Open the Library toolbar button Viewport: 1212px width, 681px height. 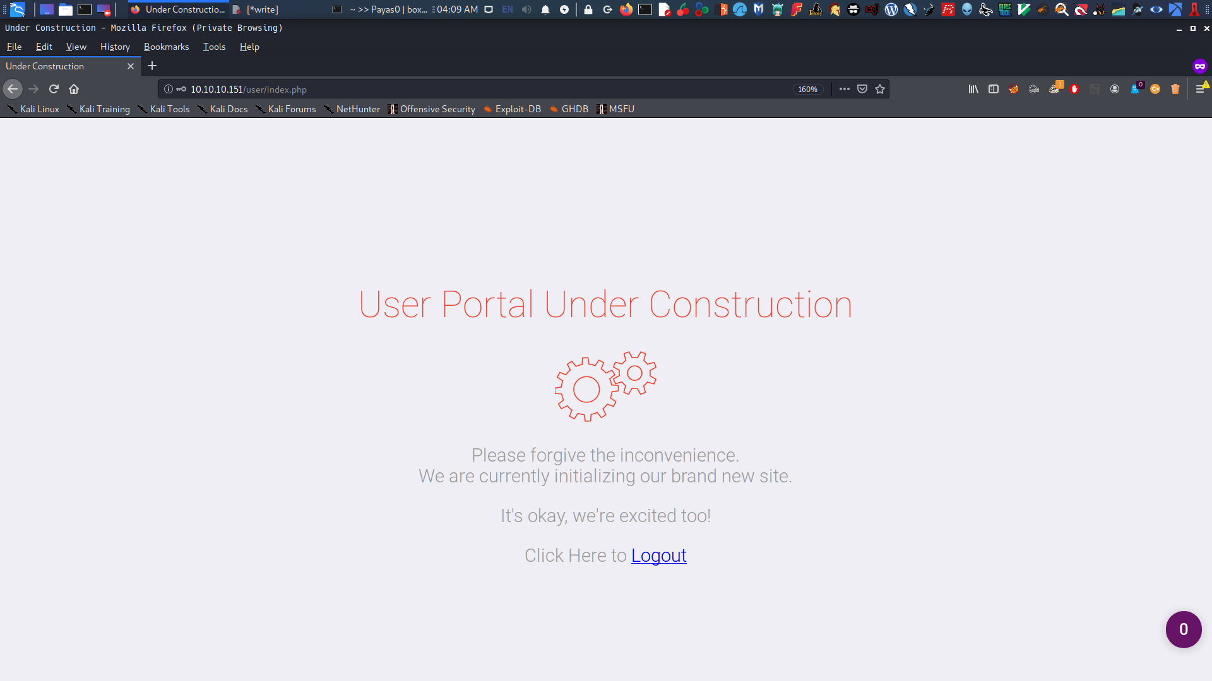pos(973,89)
